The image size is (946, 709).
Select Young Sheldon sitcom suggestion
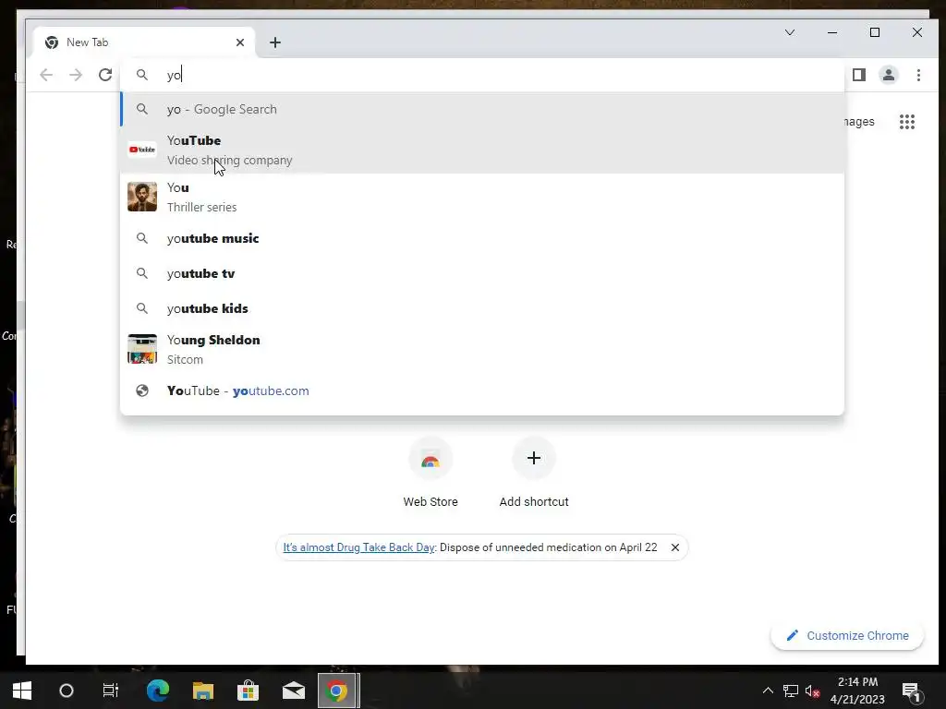(x=482, y=349)
